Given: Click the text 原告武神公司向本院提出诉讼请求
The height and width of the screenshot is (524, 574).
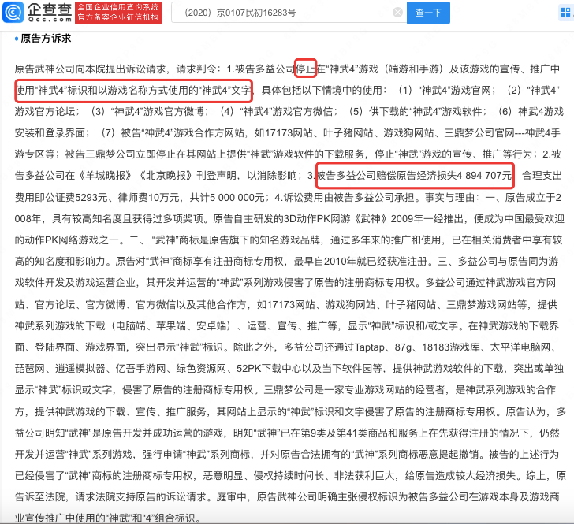Looking at the screenshot, I should pyautogui.click(x=91, y=69).
